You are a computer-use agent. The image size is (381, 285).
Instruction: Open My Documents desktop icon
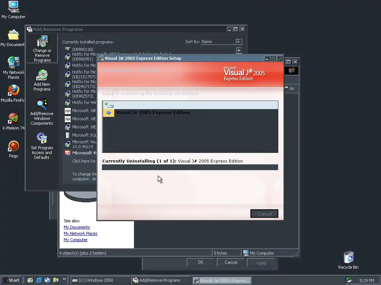click(13, 38)
